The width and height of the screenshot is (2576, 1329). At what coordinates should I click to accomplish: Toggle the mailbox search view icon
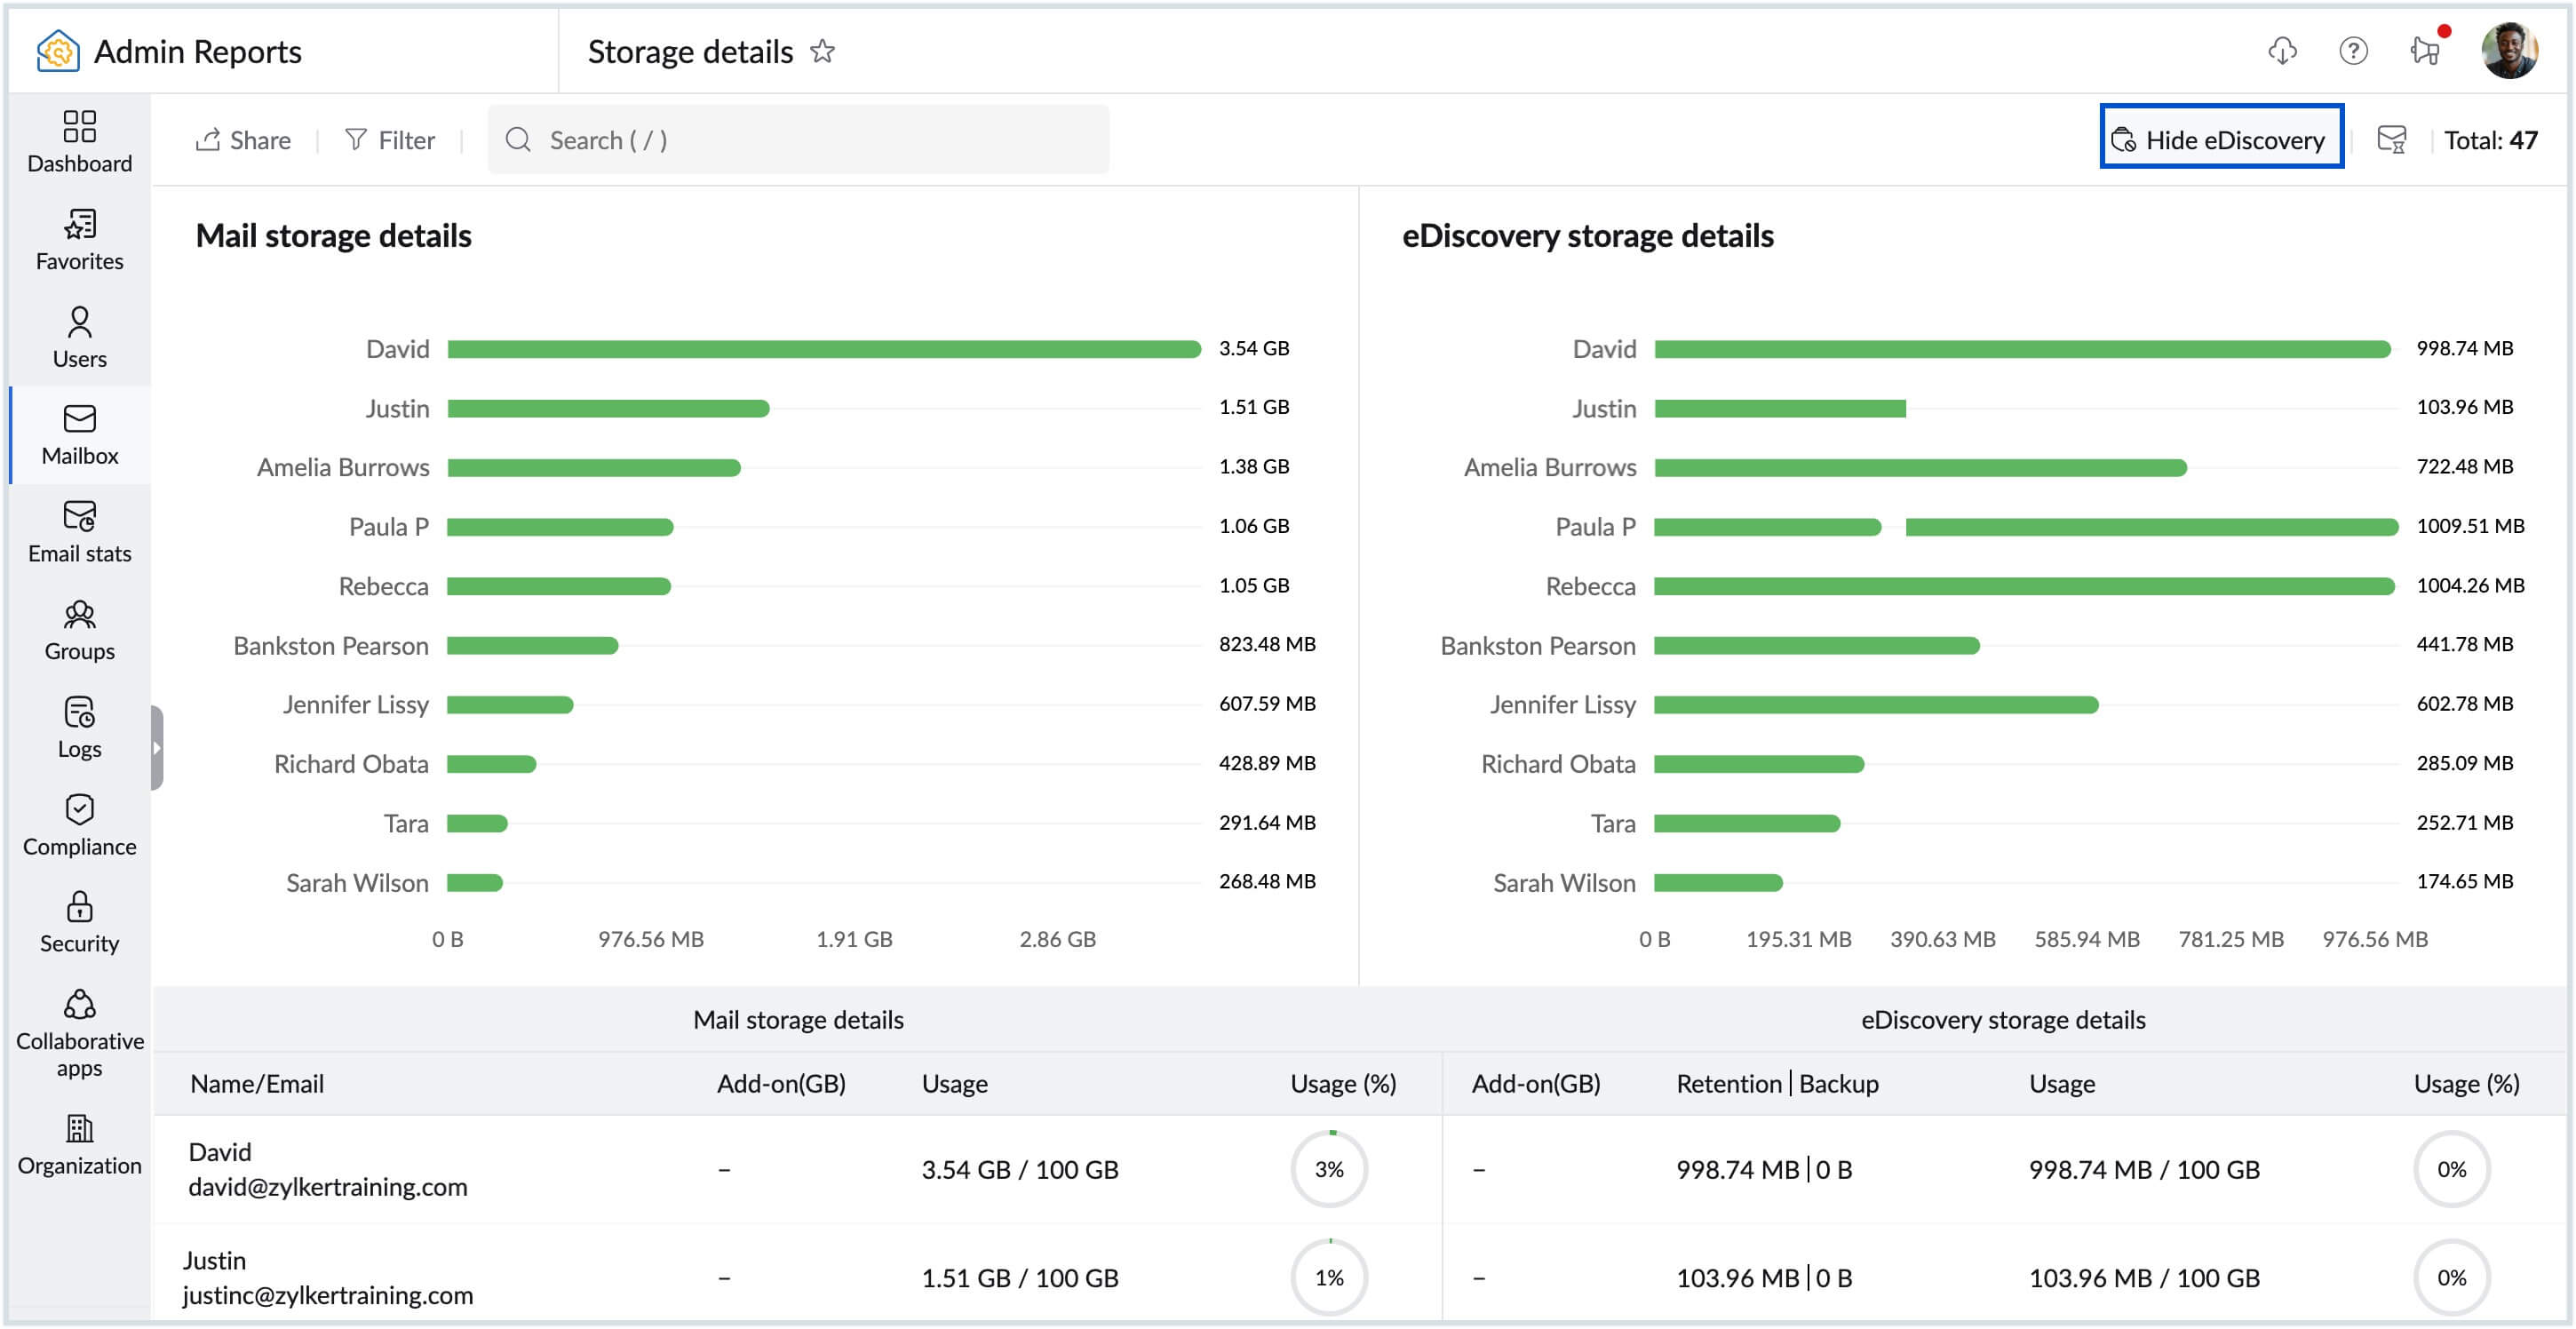(2392, 140)
